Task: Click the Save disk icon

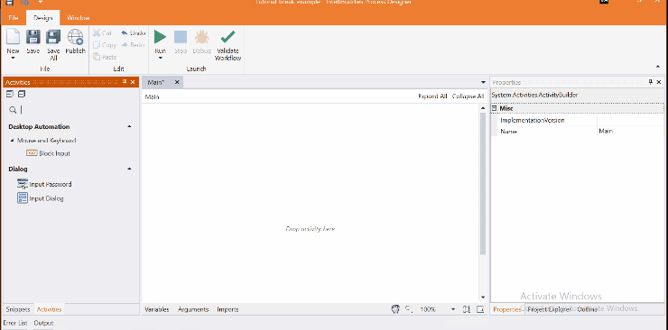Action: click(33, 37)
